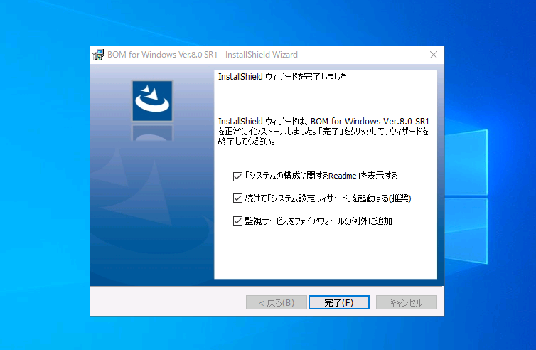Click the disabled 戻る(B) back button

277,302
